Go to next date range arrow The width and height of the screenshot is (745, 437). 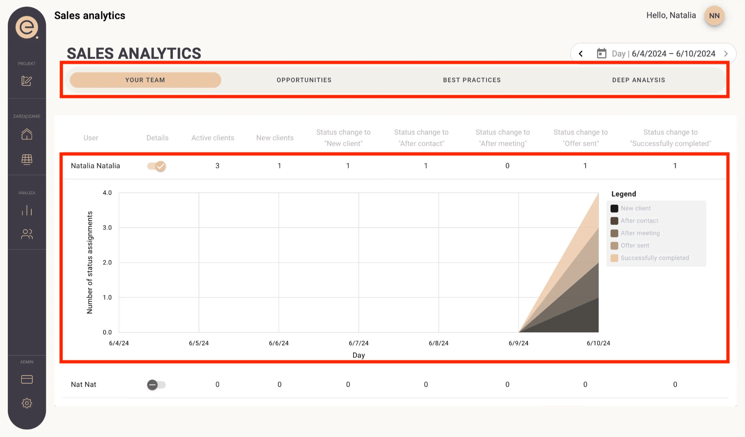[x=726, y=54]
